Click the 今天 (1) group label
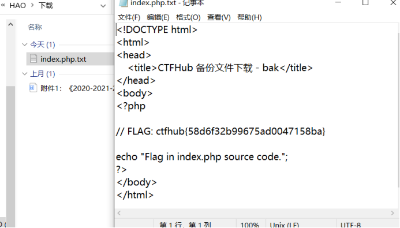Viewport: 400px width, 228px height. click(x=43, y=44)
